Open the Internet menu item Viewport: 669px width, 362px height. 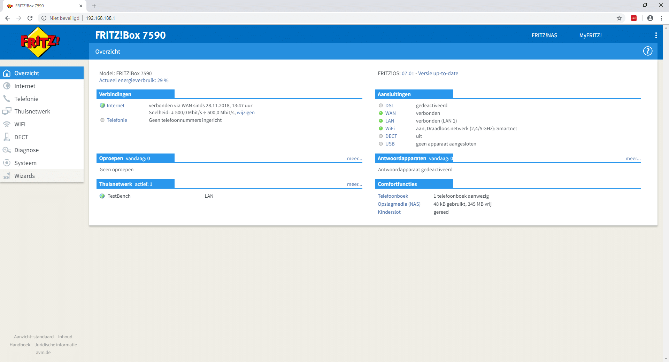click(42, 86)
